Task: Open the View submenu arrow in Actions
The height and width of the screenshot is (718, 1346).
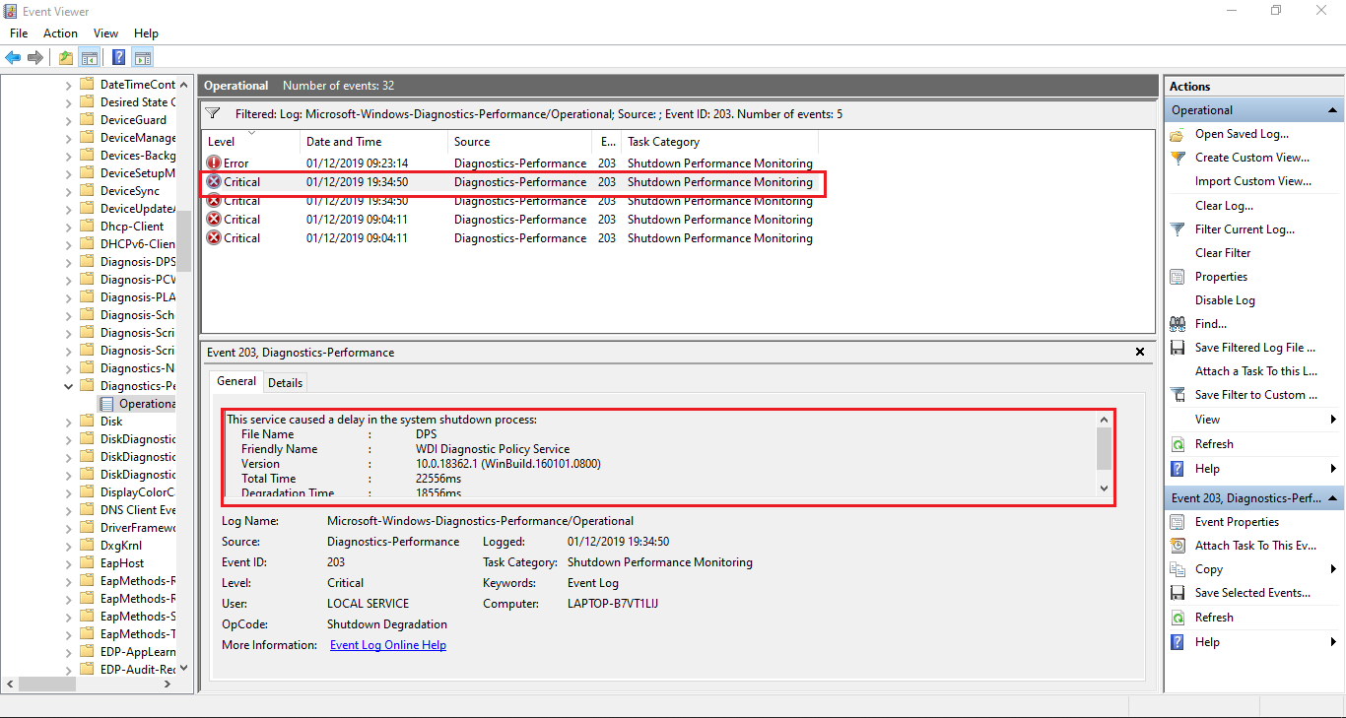Action: pos(1333,420)
